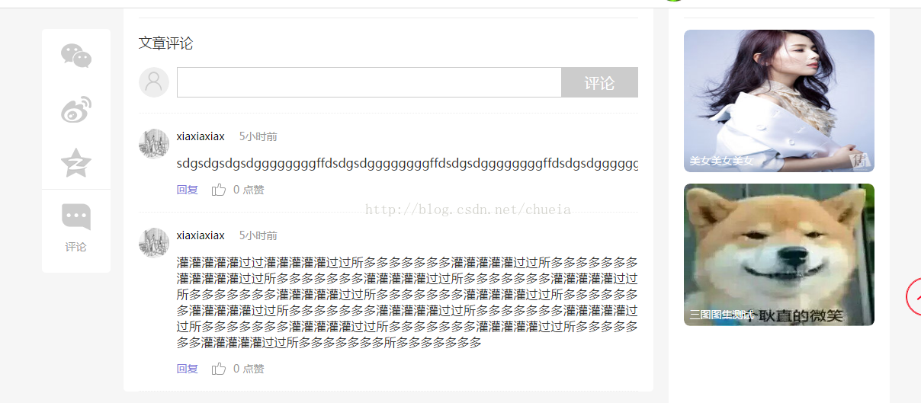The width and height of the screenshot is (921, 403).
Task: Like the second comment with thumbs-up
Action: coord(219,369)
